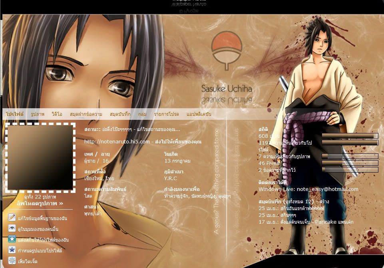Image resolution: width=384 pixels, height=268 pixels.
Task: Click แก้ไขข้อมูลพื้นฐานของฉัน link
Action: click(42, 218)
